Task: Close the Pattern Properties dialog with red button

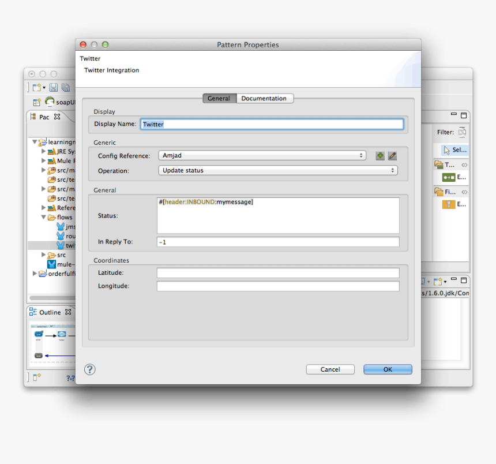Action: click(83, 44)
